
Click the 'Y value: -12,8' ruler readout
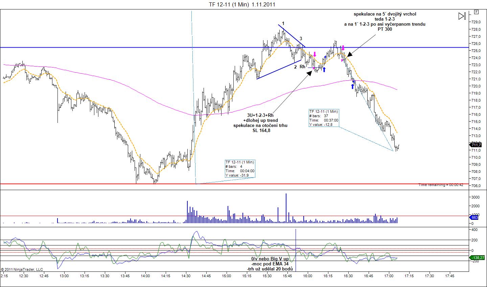(x=321, y=125)
